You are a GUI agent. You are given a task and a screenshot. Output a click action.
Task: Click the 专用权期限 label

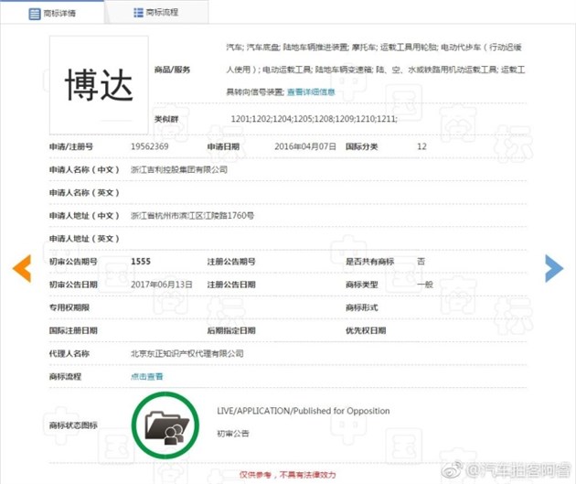point(69,307)
